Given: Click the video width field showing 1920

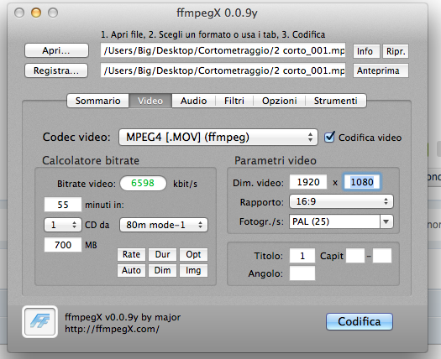Looking at the screenshot, I should tap(308, 182).
